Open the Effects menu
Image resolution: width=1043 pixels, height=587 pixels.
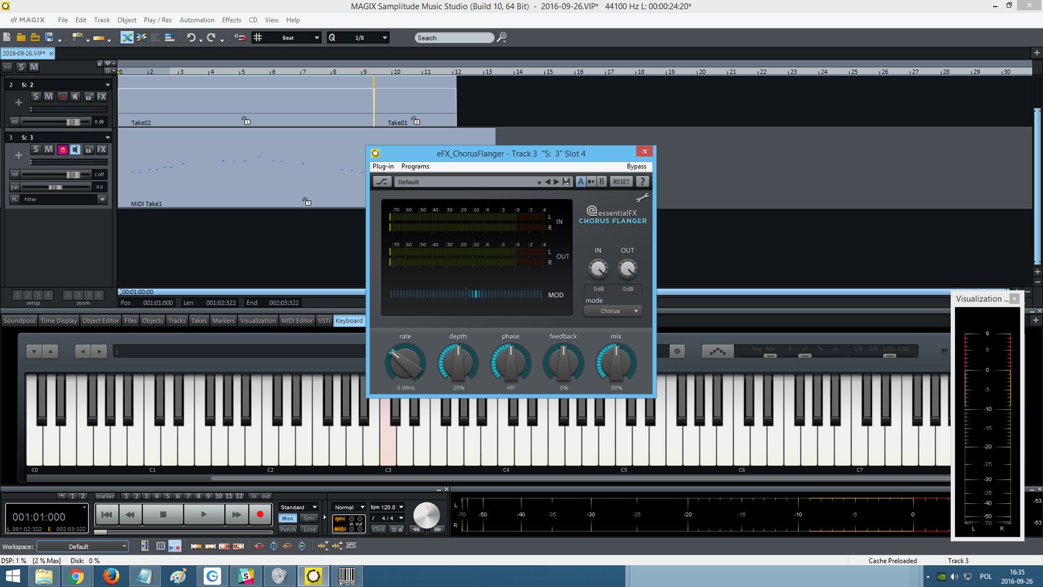[x=231, y=20]
